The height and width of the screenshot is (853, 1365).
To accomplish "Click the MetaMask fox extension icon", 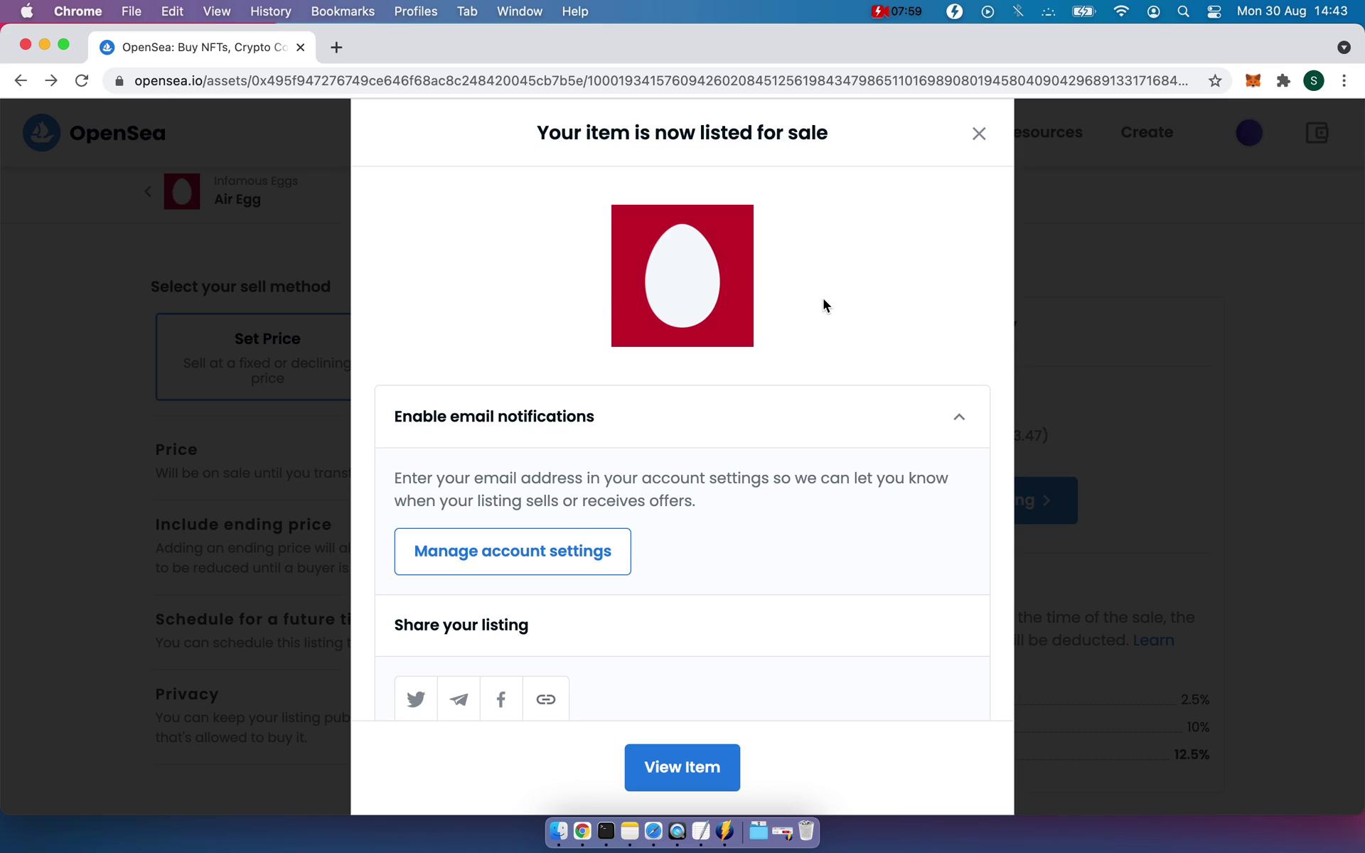I will tap(1252, 80).
